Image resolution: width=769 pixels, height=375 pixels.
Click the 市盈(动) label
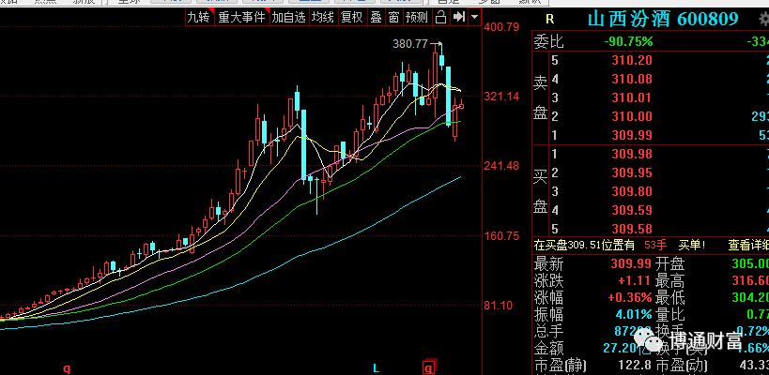(683, 366)
